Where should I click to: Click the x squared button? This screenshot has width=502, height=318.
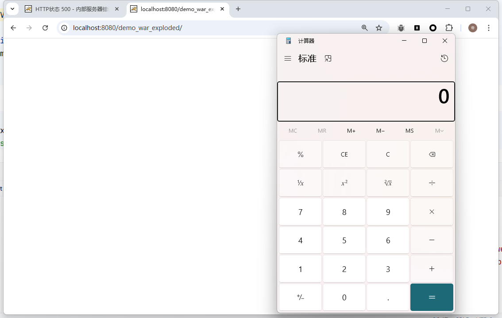coord(344,183)
